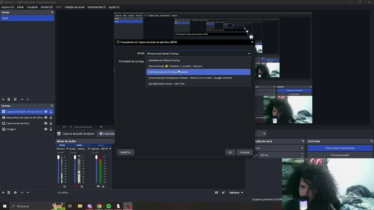
Task: Open source properties gear in the Fontes panel
Action: pyautogui.click(x=15, y=192)
